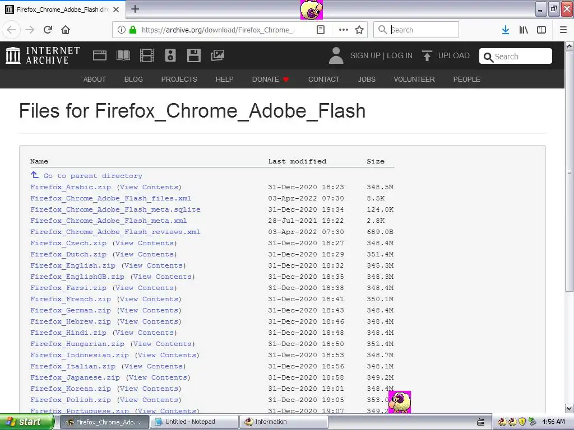
Task: Download Firefox_English.zip
Action: pyautogui.click(x=73, y=265)
